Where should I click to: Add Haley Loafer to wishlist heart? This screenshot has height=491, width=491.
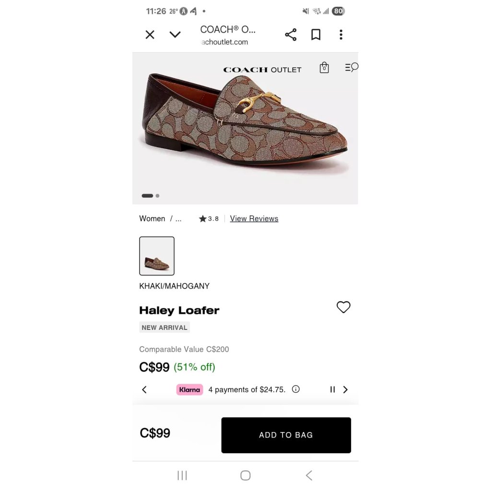click(x=343, y=307)
